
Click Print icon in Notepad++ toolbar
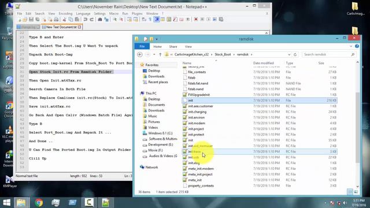coord(56,19)
